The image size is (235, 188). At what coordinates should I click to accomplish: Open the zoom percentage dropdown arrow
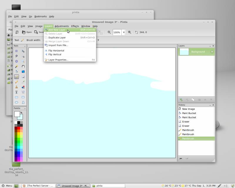(x=124, y=32)
